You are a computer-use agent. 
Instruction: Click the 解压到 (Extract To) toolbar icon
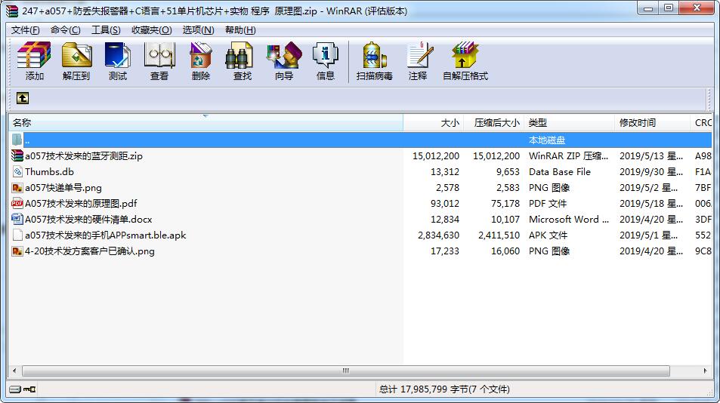[x=76, y=55]
